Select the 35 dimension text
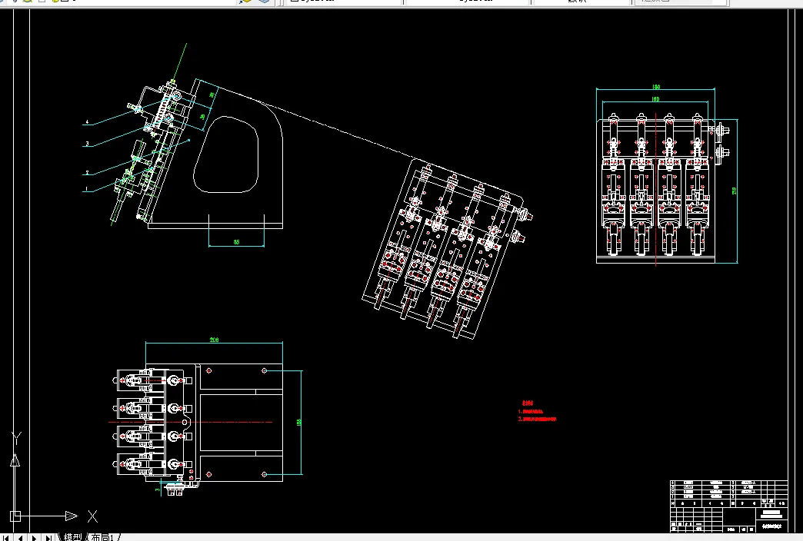The height and width of the screenshot is (541, 803). pyautogui.click(x=236, y=242)
